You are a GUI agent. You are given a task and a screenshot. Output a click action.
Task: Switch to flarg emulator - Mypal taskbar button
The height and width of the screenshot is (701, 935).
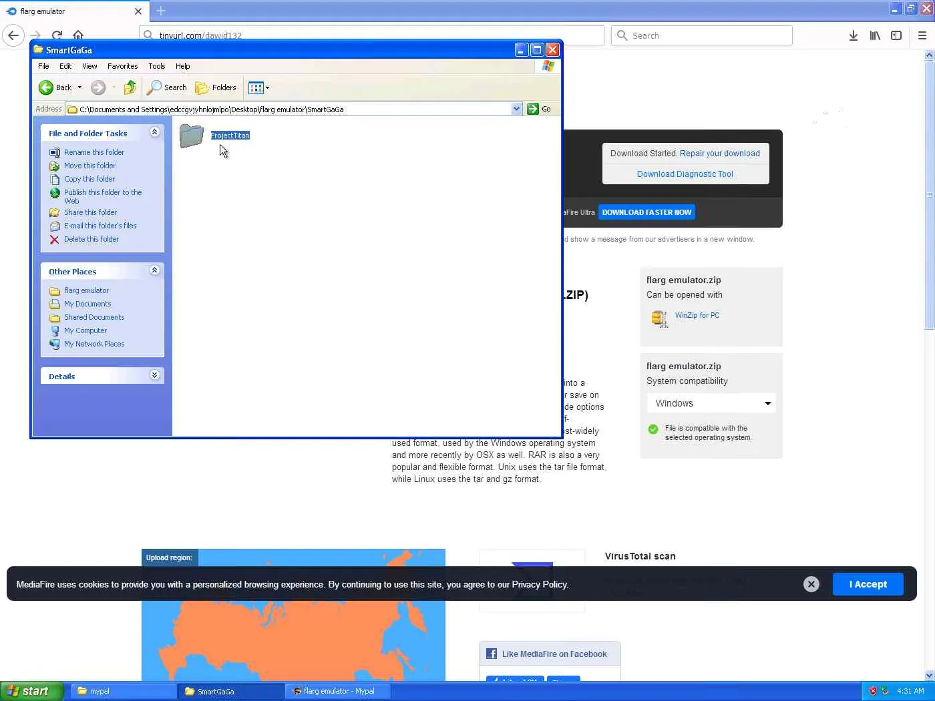(337, 691)
